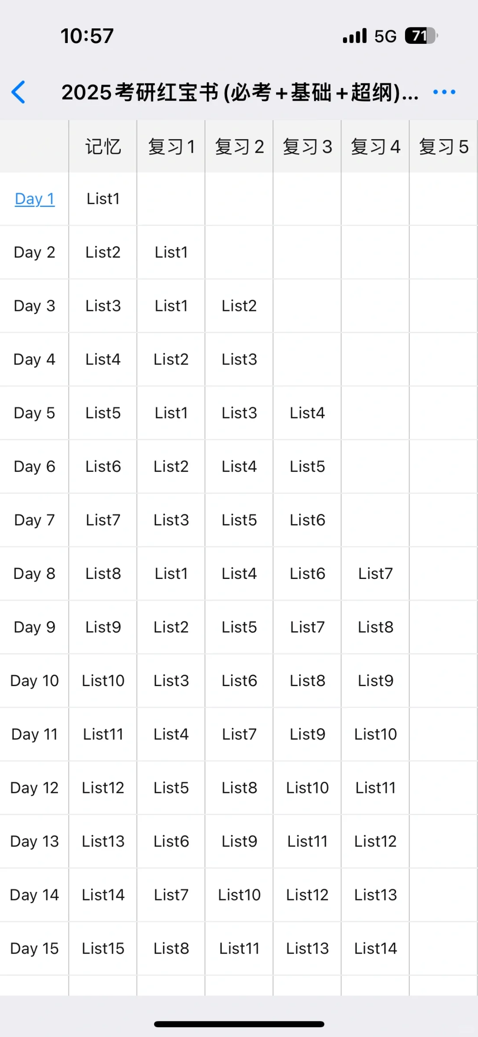478x1037 pixels.
Task: Tap the cellular signal bars icon
Action: tap(355, 36)
